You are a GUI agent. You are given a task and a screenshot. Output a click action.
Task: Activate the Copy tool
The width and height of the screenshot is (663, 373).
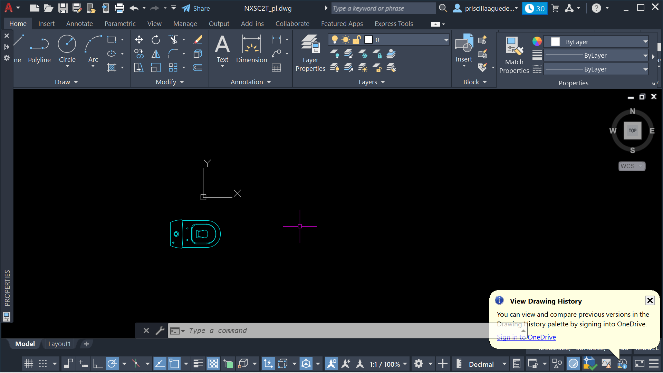pos(139,54)
